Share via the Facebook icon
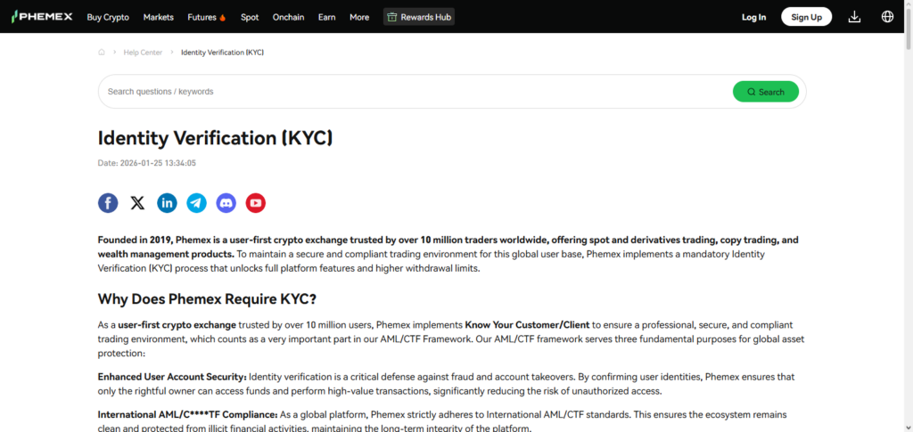913x432 pixels. point(108,203)
